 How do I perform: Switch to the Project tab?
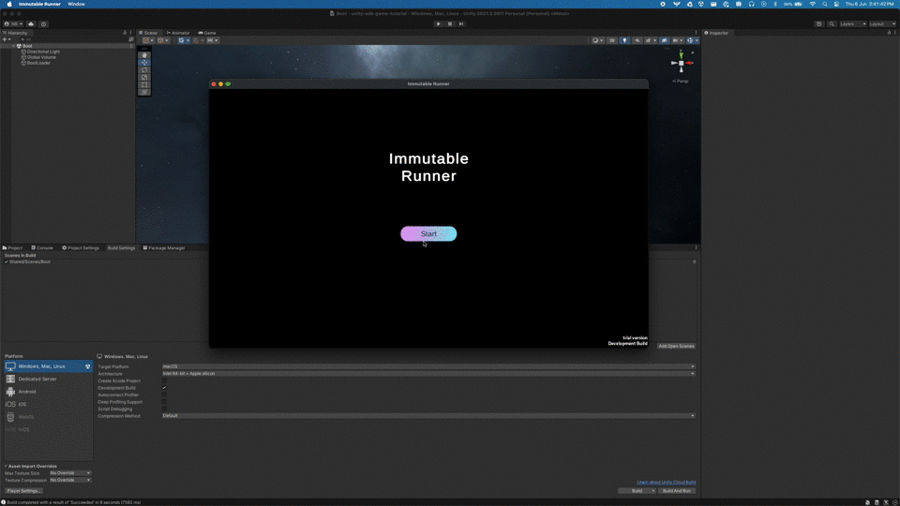coord(12,247)
